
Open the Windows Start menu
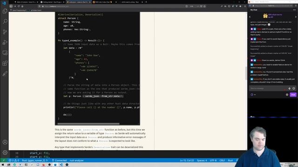click(x=3, y=165)
